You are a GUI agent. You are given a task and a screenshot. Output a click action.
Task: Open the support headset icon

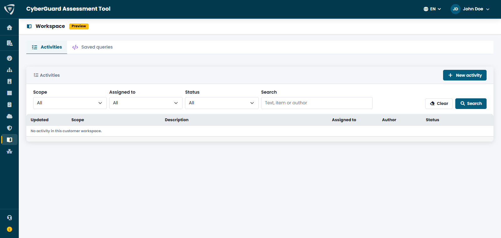click(9, 218)
